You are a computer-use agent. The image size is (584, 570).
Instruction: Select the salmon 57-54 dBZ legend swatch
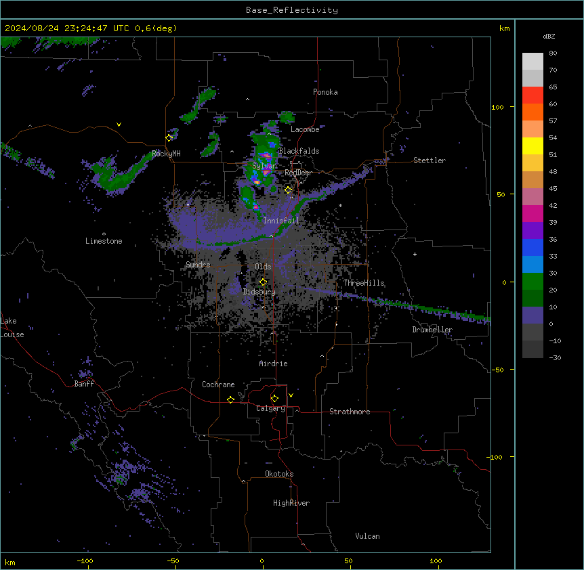click(x=533, y=129)
